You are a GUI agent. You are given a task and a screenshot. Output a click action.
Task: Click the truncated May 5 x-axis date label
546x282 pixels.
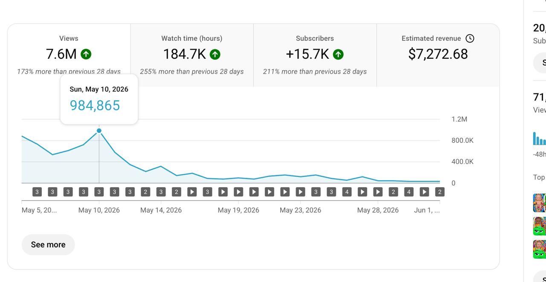pyautogui.click(x=39, y=210)
